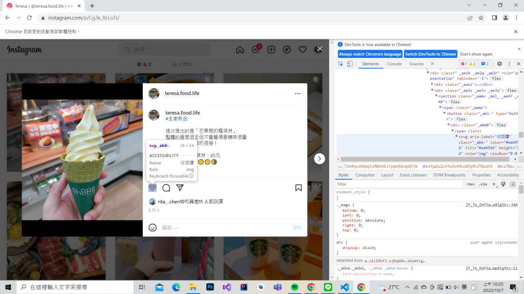The height and width of the screenshot is (294, 524).
Task: Open the #全家新品 hashtag link
Action: pos(176,118)
